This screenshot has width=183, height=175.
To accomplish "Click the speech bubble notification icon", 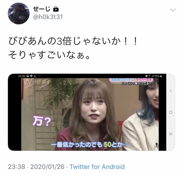I will point(31,76).
